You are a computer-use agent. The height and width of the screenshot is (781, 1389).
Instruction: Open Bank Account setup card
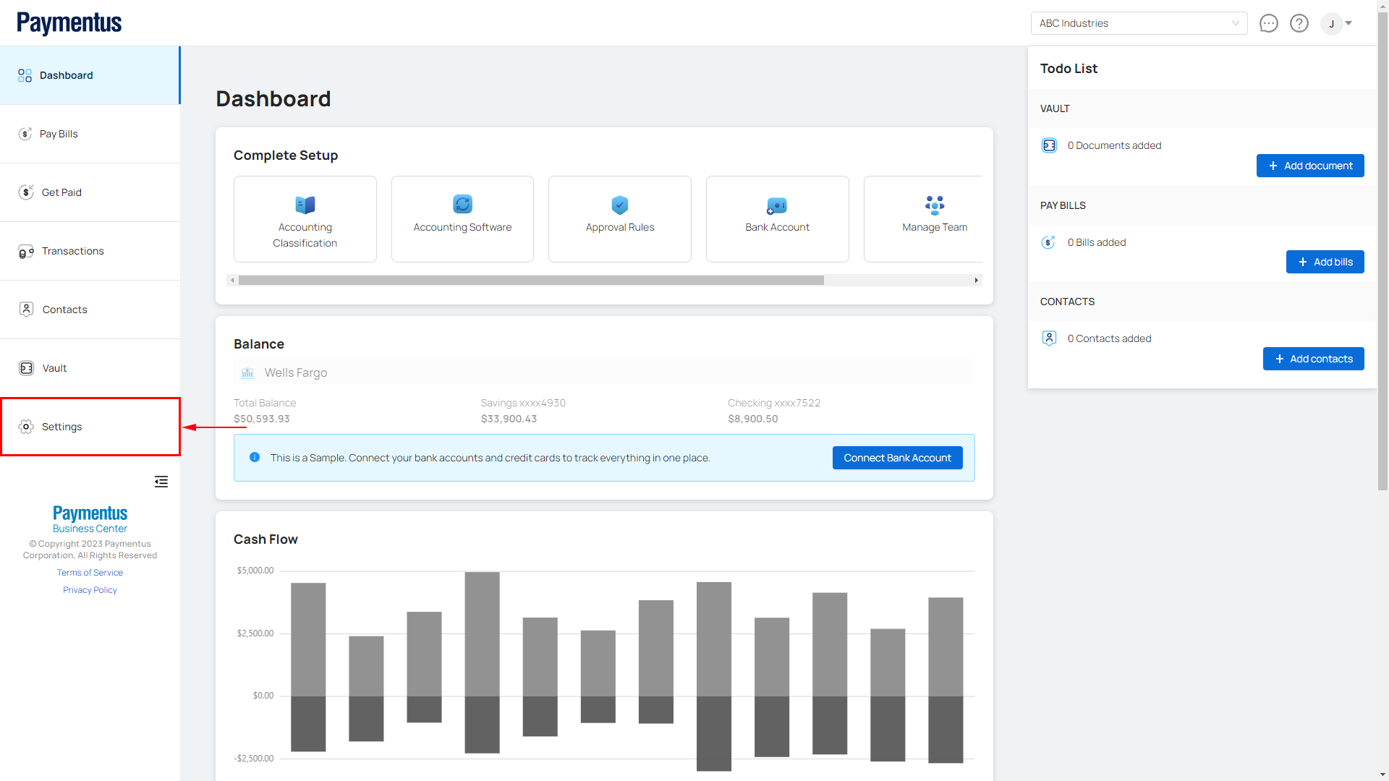(x=777, y=219)
